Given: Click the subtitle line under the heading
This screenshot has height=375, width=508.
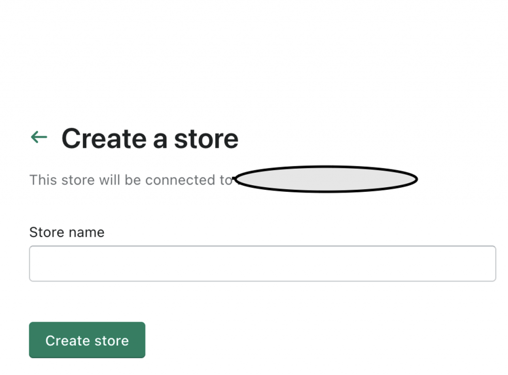Looking at the screenshot, I should [130, 180].
